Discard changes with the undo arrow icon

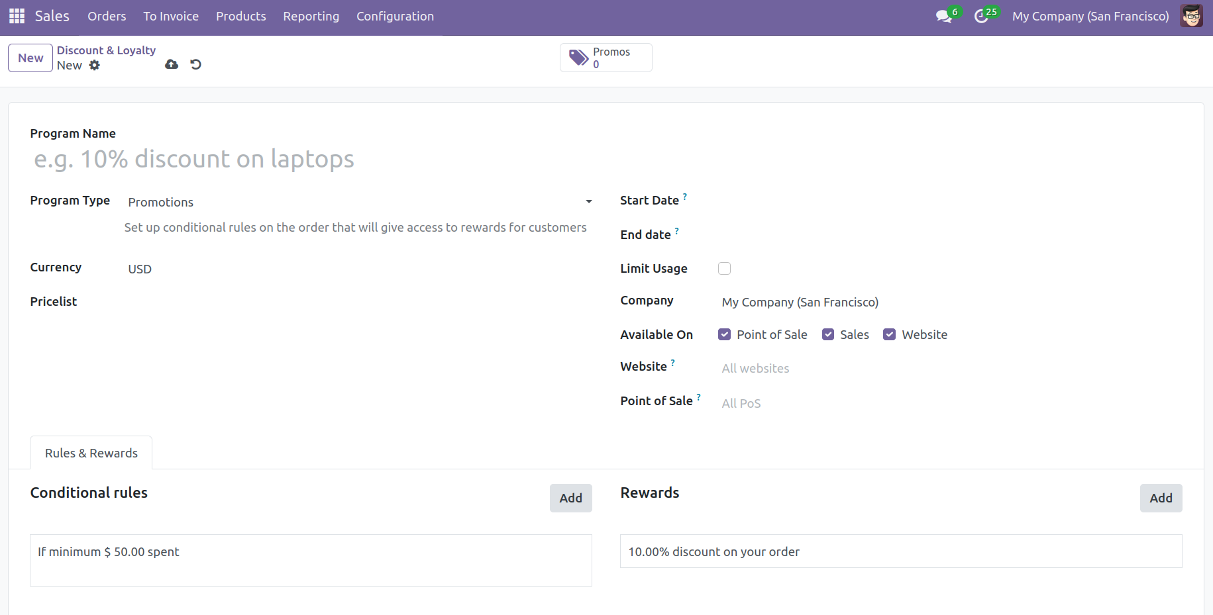[x=195, y=64]
